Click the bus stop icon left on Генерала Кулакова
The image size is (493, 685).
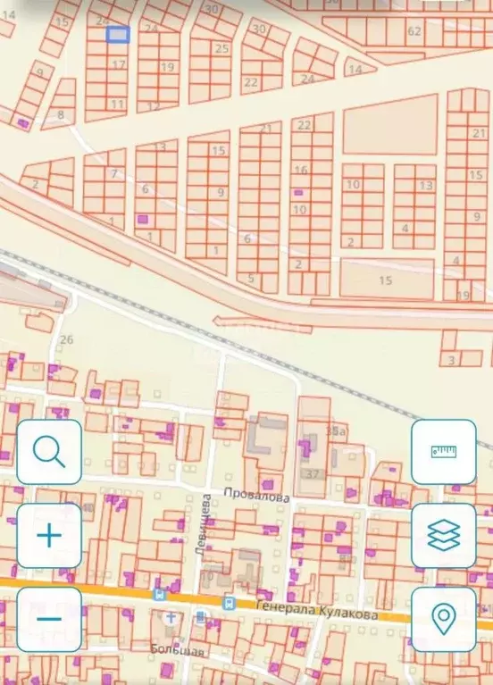coord(159,595)
